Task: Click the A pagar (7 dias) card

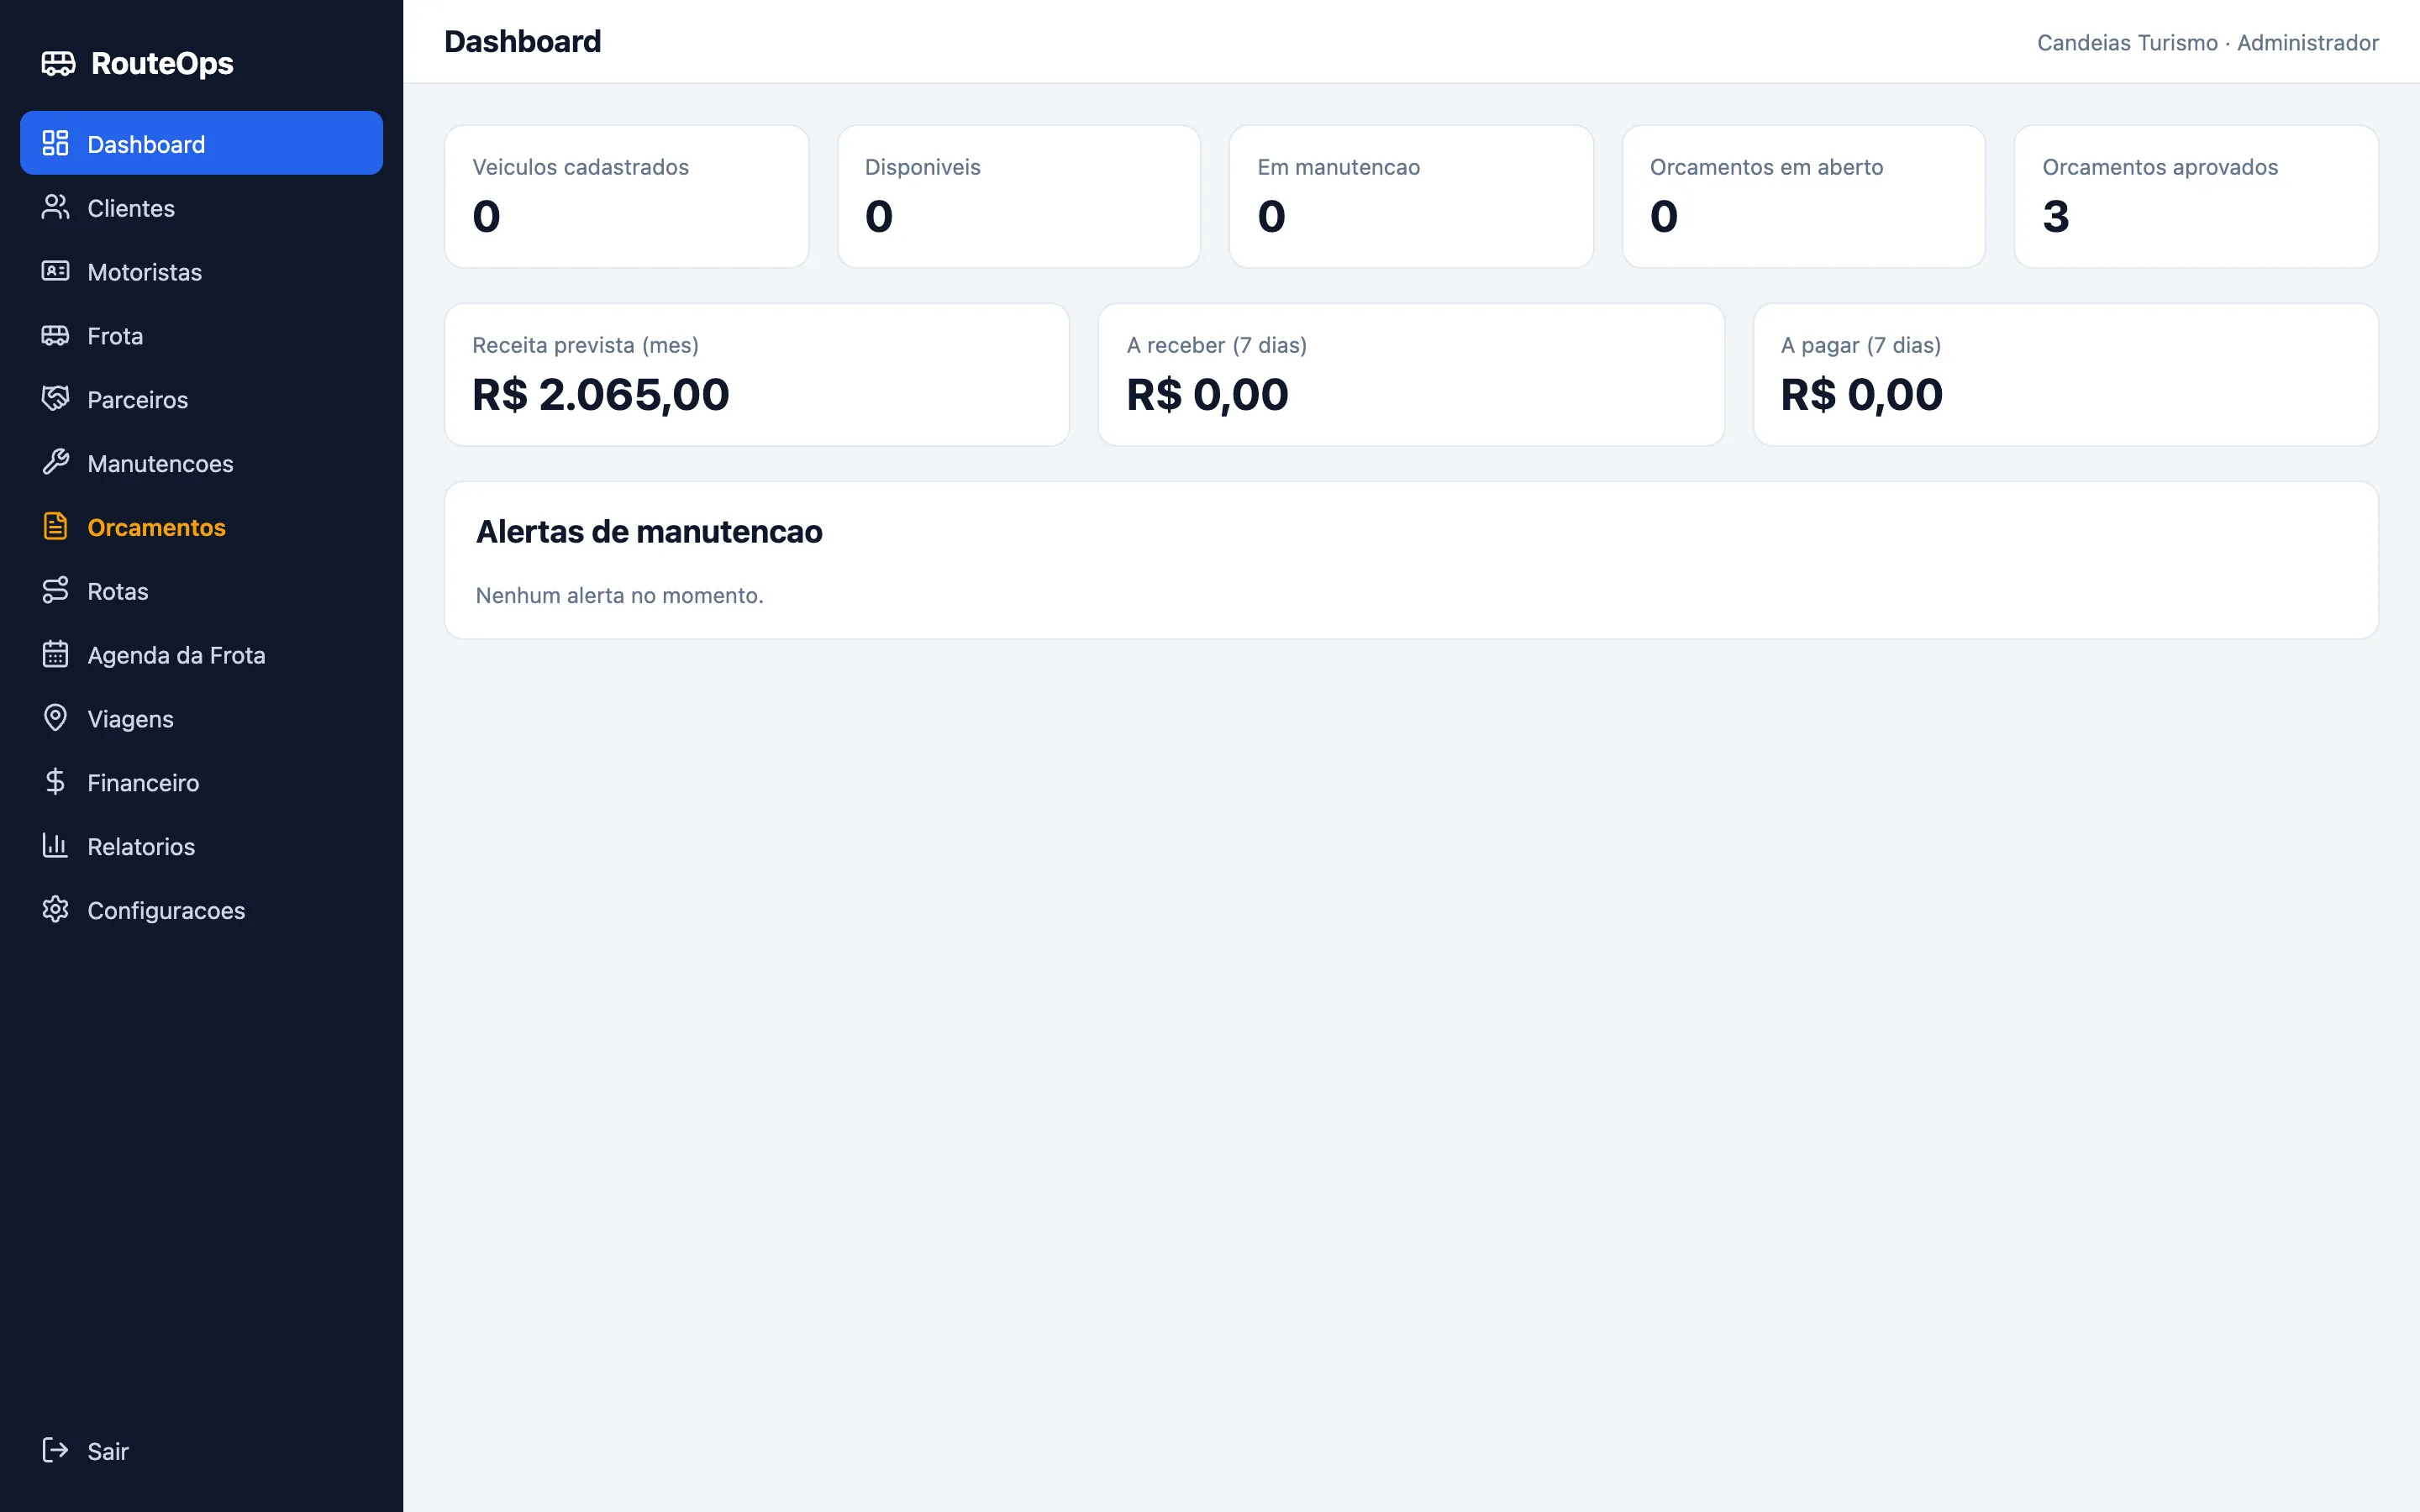Action: click(2065, 374)
